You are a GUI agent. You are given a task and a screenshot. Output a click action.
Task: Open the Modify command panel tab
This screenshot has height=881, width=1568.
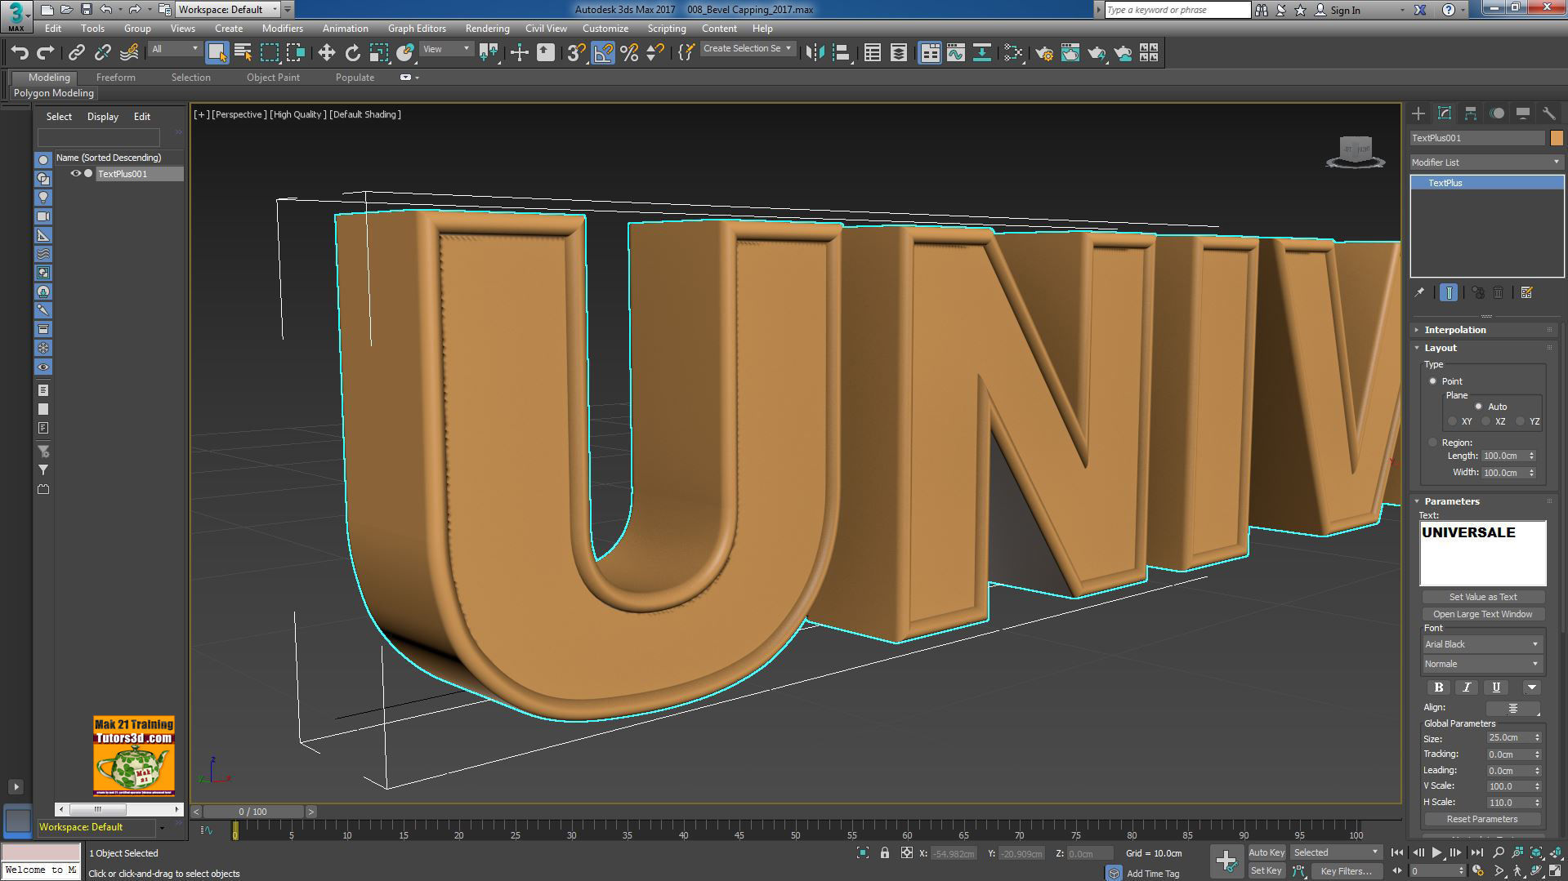coord(1445,113)
